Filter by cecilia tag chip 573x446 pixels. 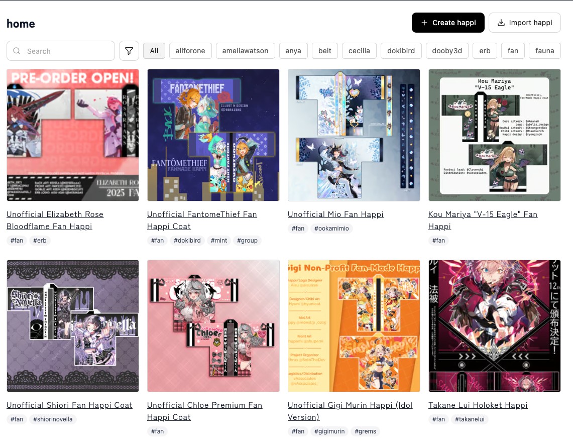[359, 51]
